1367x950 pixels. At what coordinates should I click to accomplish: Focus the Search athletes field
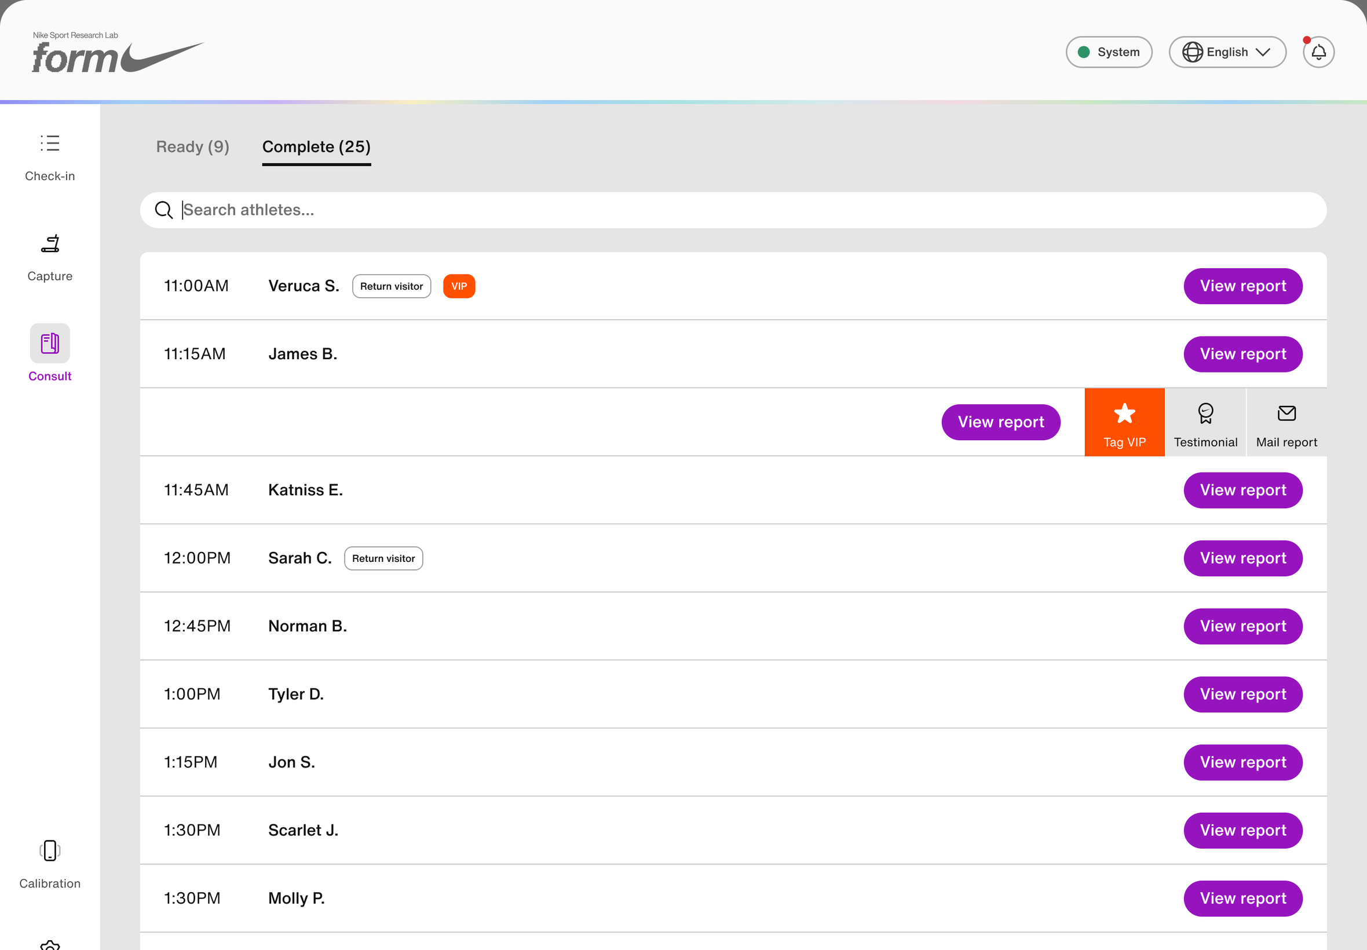pyautogui.click(x=733, y=210)
